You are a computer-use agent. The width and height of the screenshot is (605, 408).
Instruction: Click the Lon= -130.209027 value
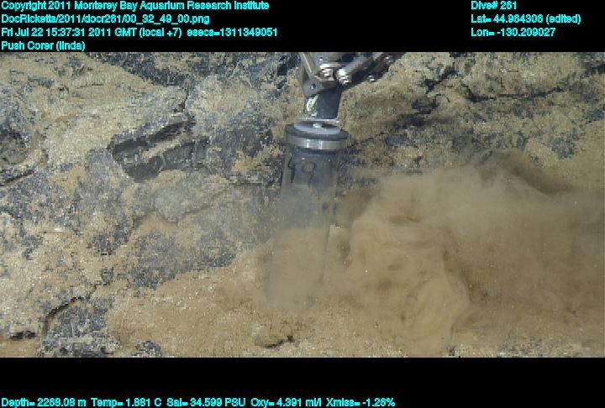click(x=513, y=32)
